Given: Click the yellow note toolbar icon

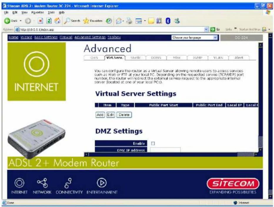Looking at the screenshot, I should [151, 21].
